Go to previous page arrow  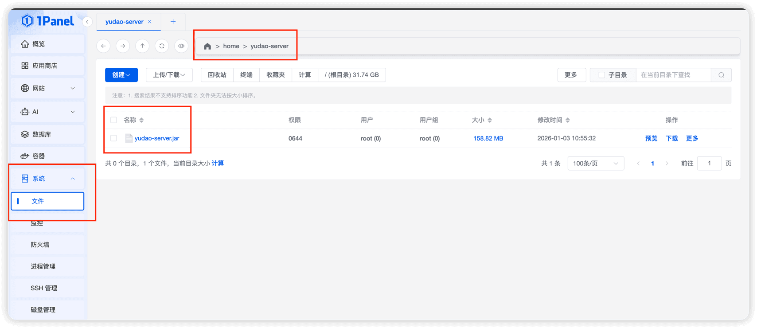pos(638,164)
